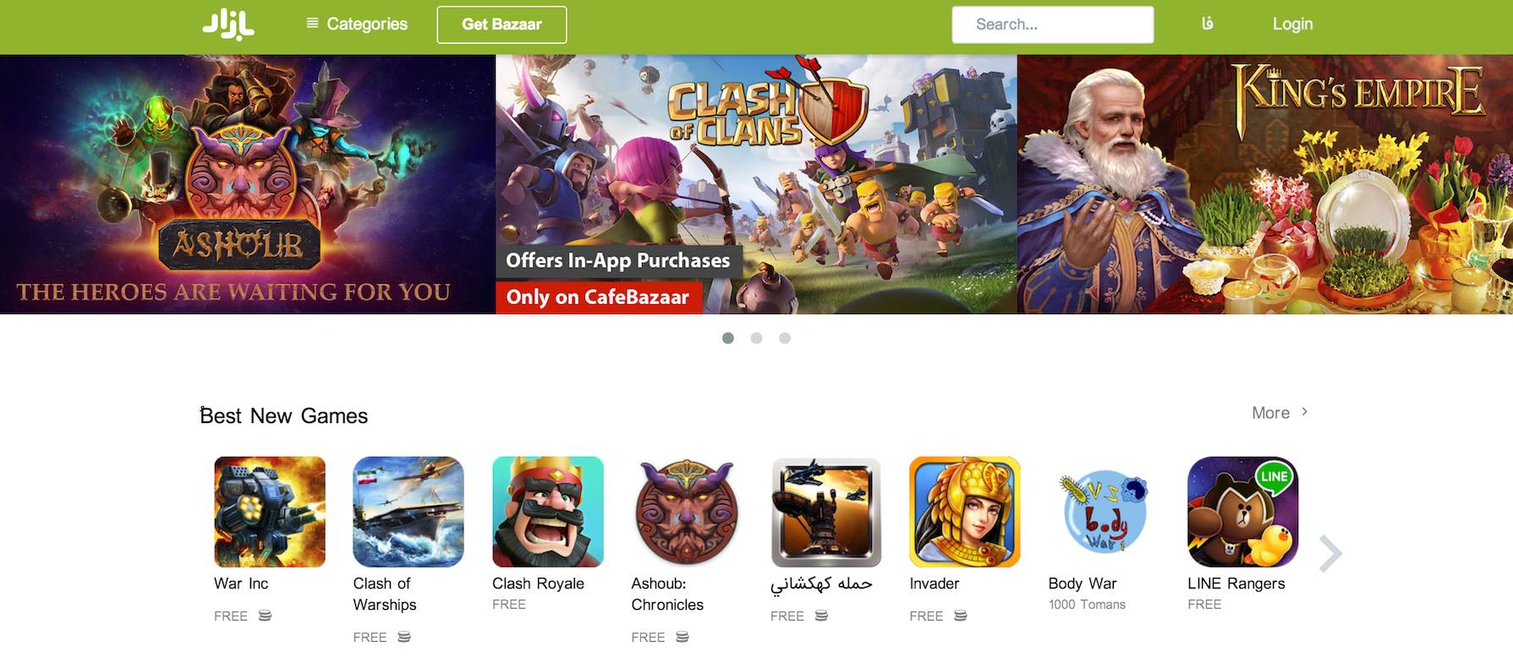Click the Bazaar logo in header
Screen dimensions: 1513x668
click(x=228, y=24)
